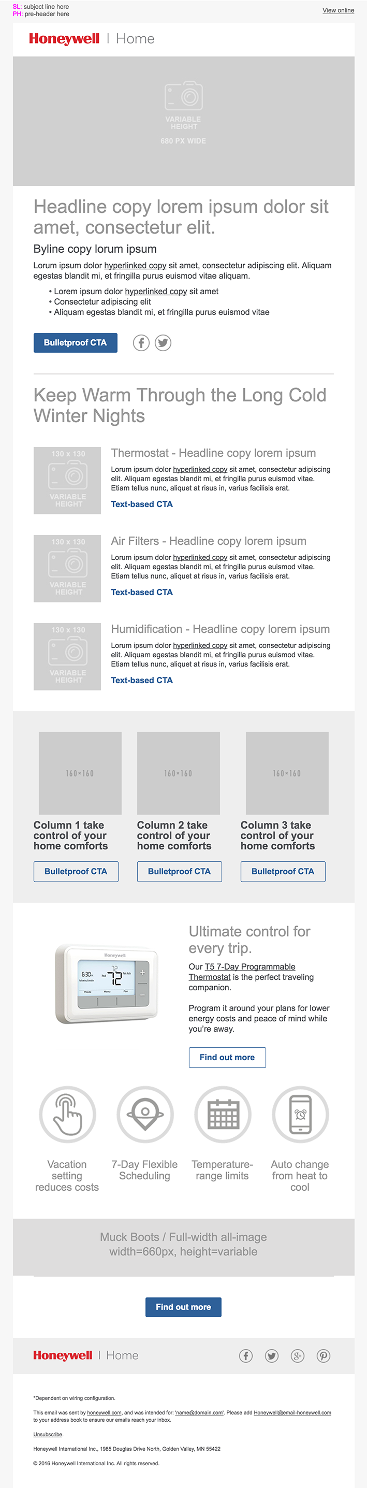367x1488 pixels.
Task: Open the footer Facebook icon
Action: 246,1356
